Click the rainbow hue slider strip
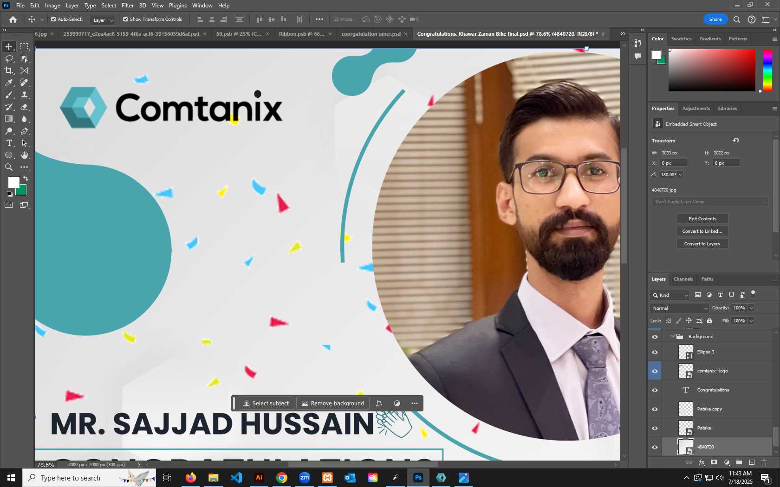 (768, 70)
